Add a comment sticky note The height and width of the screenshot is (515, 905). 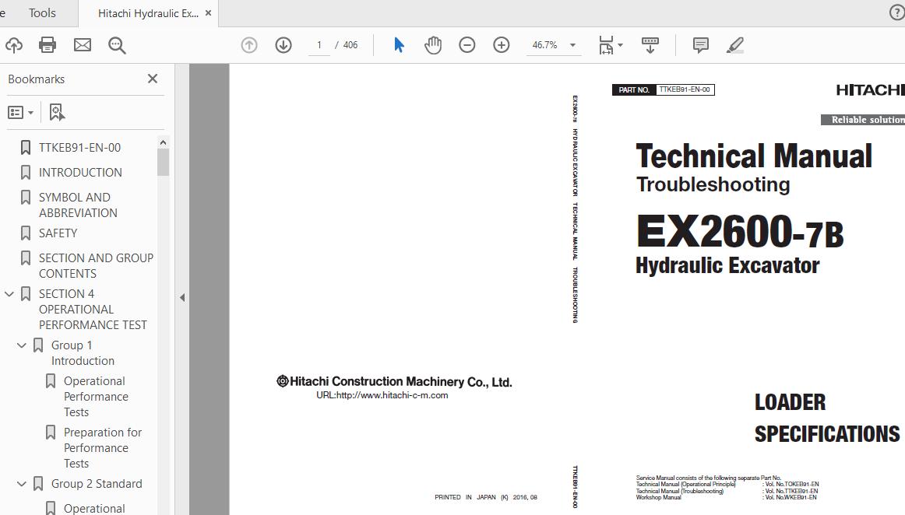pos(701,45)
